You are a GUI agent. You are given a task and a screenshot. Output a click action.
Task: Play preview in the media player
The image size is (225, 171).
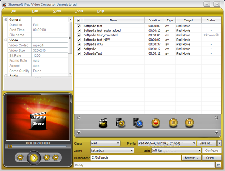(x=34, y=158)
